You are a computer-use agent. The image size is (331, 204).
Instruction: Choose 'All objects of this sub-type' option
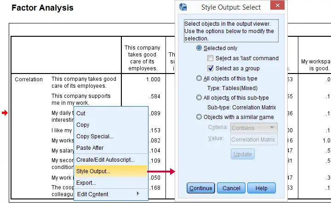[199, 97]
